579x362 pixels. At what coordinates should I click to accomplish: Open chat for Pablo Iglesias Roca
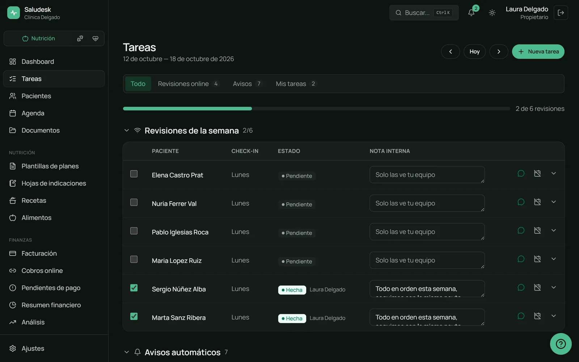(x=521, y=231)
